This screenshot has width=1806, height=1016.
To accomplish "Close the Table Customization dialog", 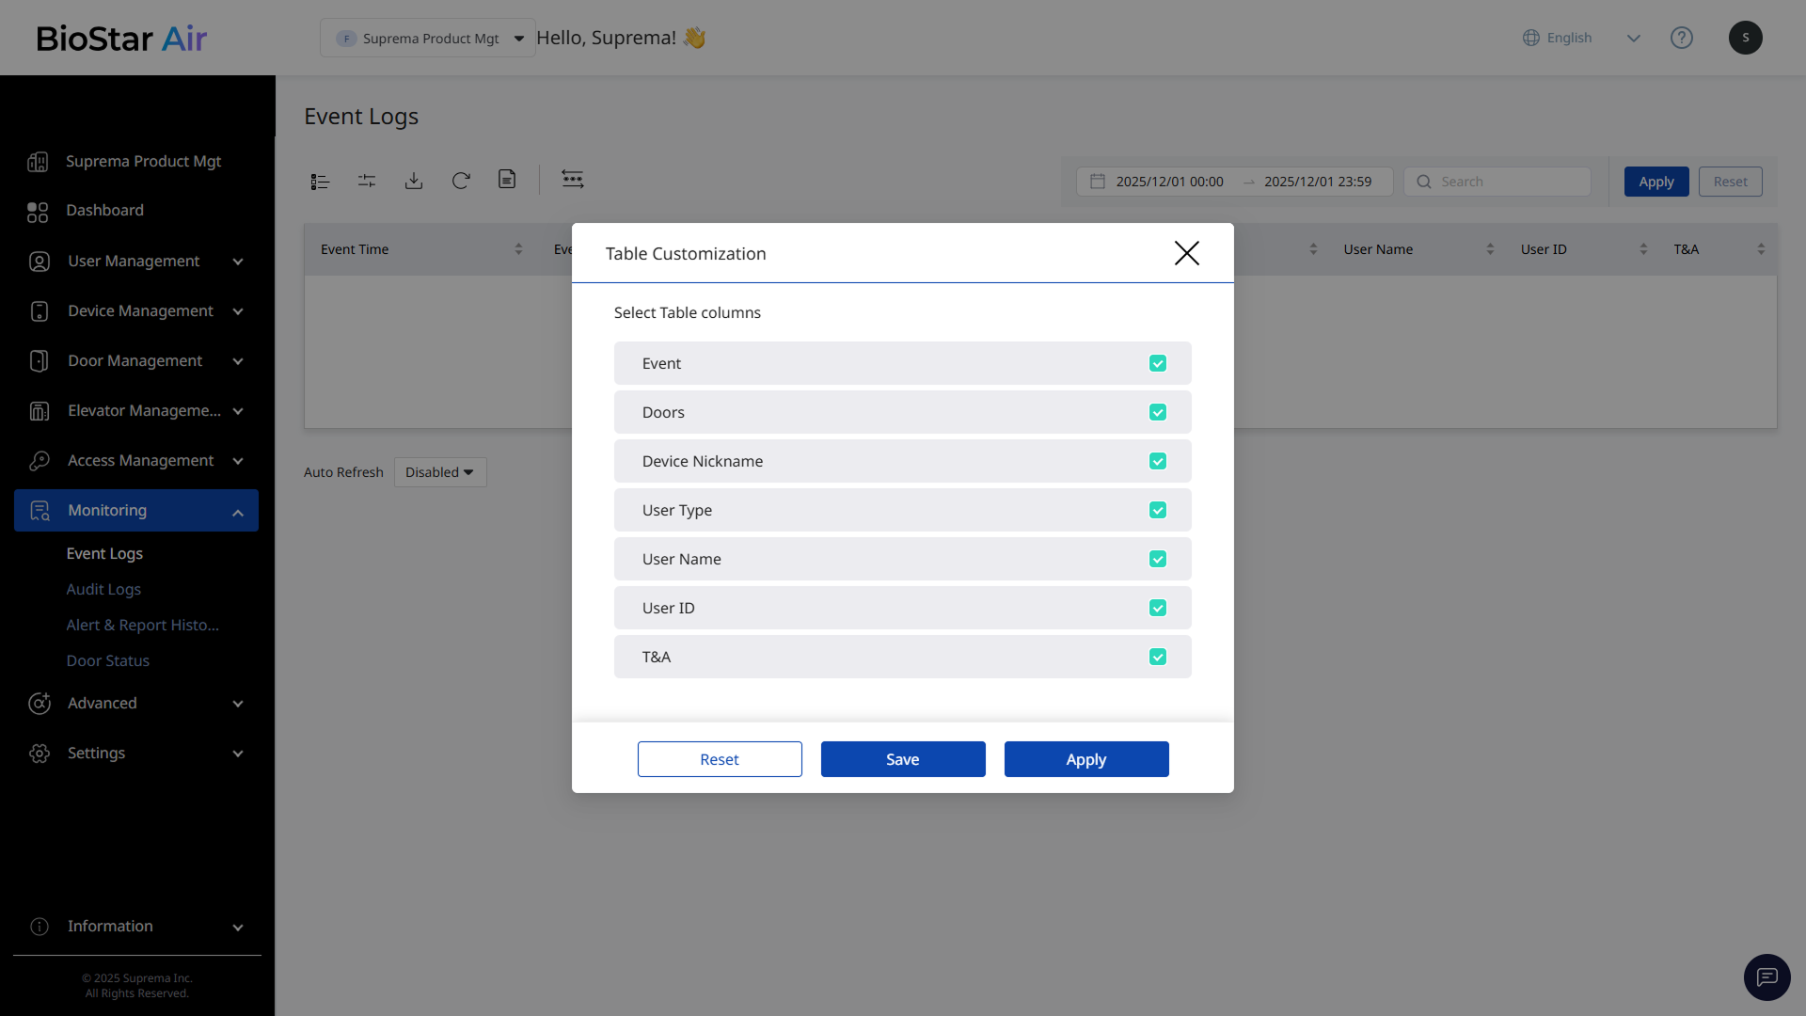I will pos(1186,253).
